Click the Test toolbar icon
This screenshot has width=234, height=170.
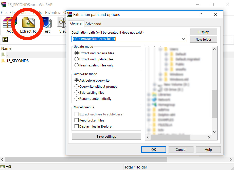point(47,22)
